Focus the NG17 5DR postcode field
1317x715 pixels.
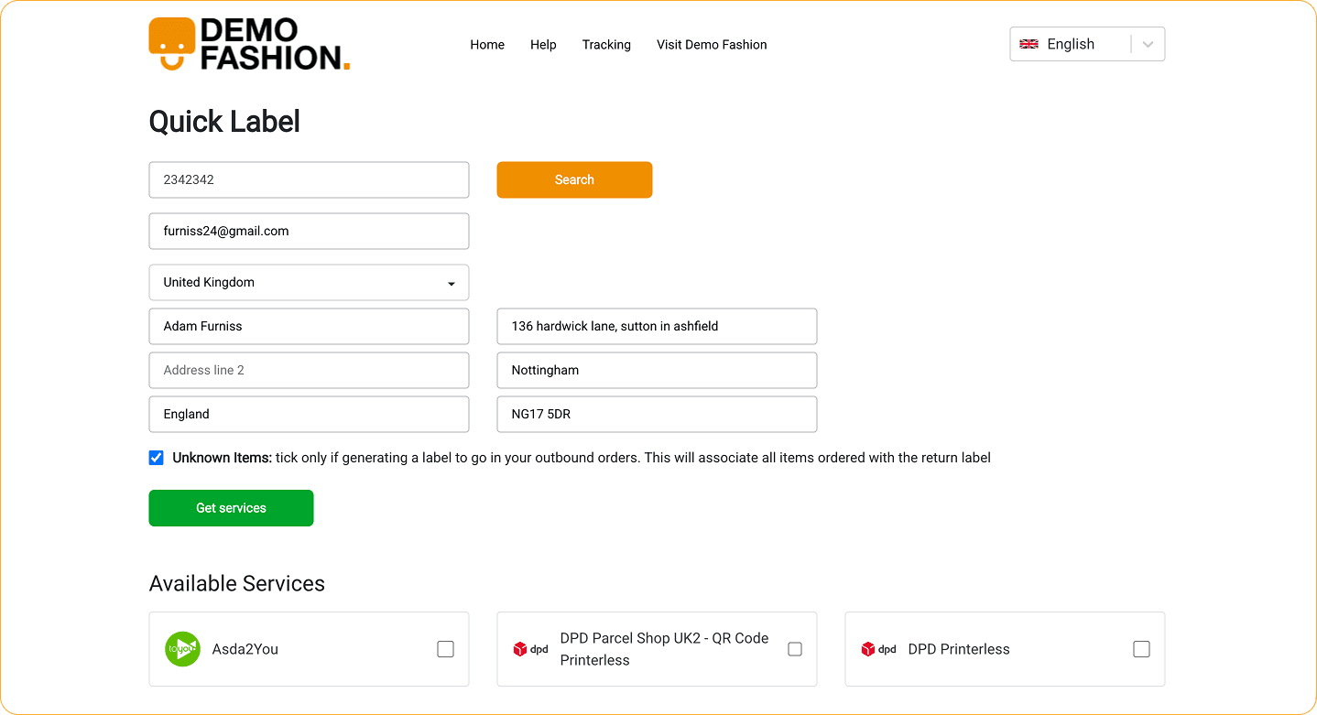click(657, 415)
